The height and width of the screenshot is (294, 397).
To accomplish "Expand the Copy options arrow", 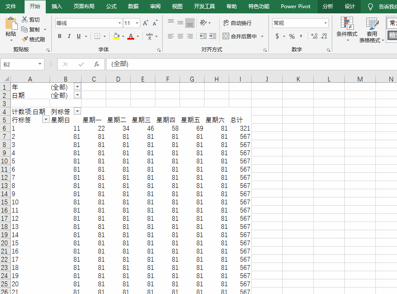I will click(x=45, y=30).
